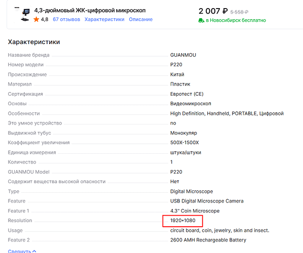Viewport: 303px width, 253px height.
Task: Click the highlighted 1920*1080 resolution value
Action: pos(183,221)
